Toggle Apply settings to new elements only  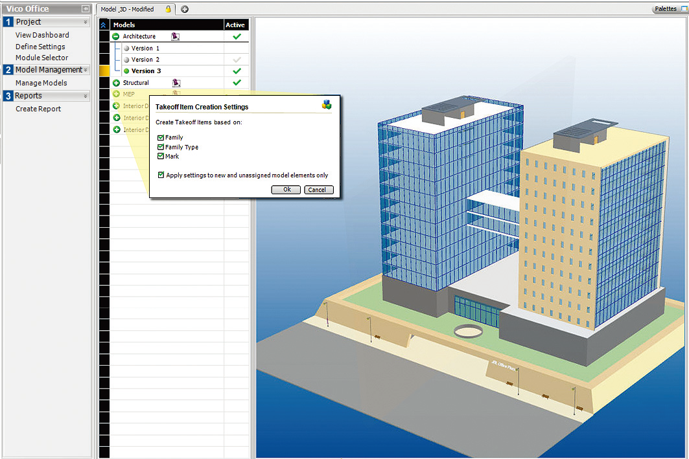161,175
